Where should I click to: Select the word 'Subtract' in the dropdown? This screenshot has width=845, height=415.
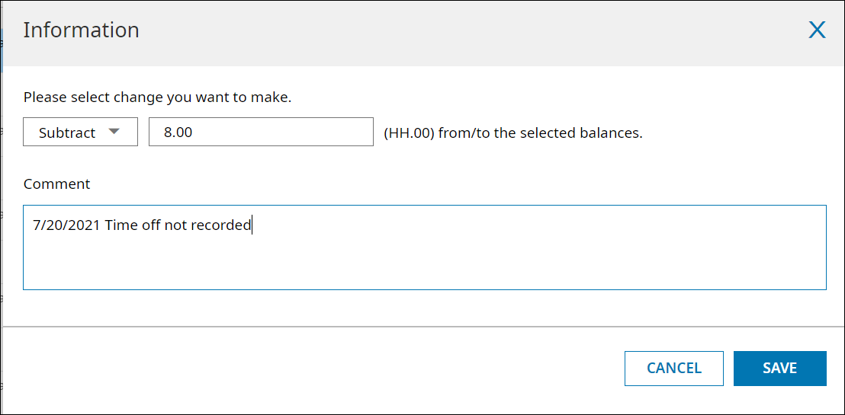67,132
